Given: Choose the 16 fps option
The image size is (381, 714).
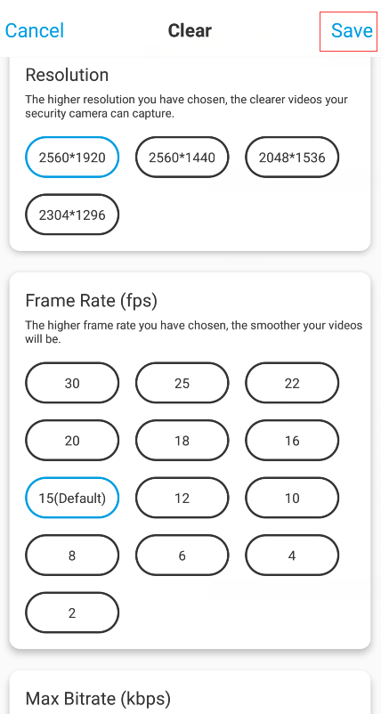Looking at the screenshot, I should (292, 441).
